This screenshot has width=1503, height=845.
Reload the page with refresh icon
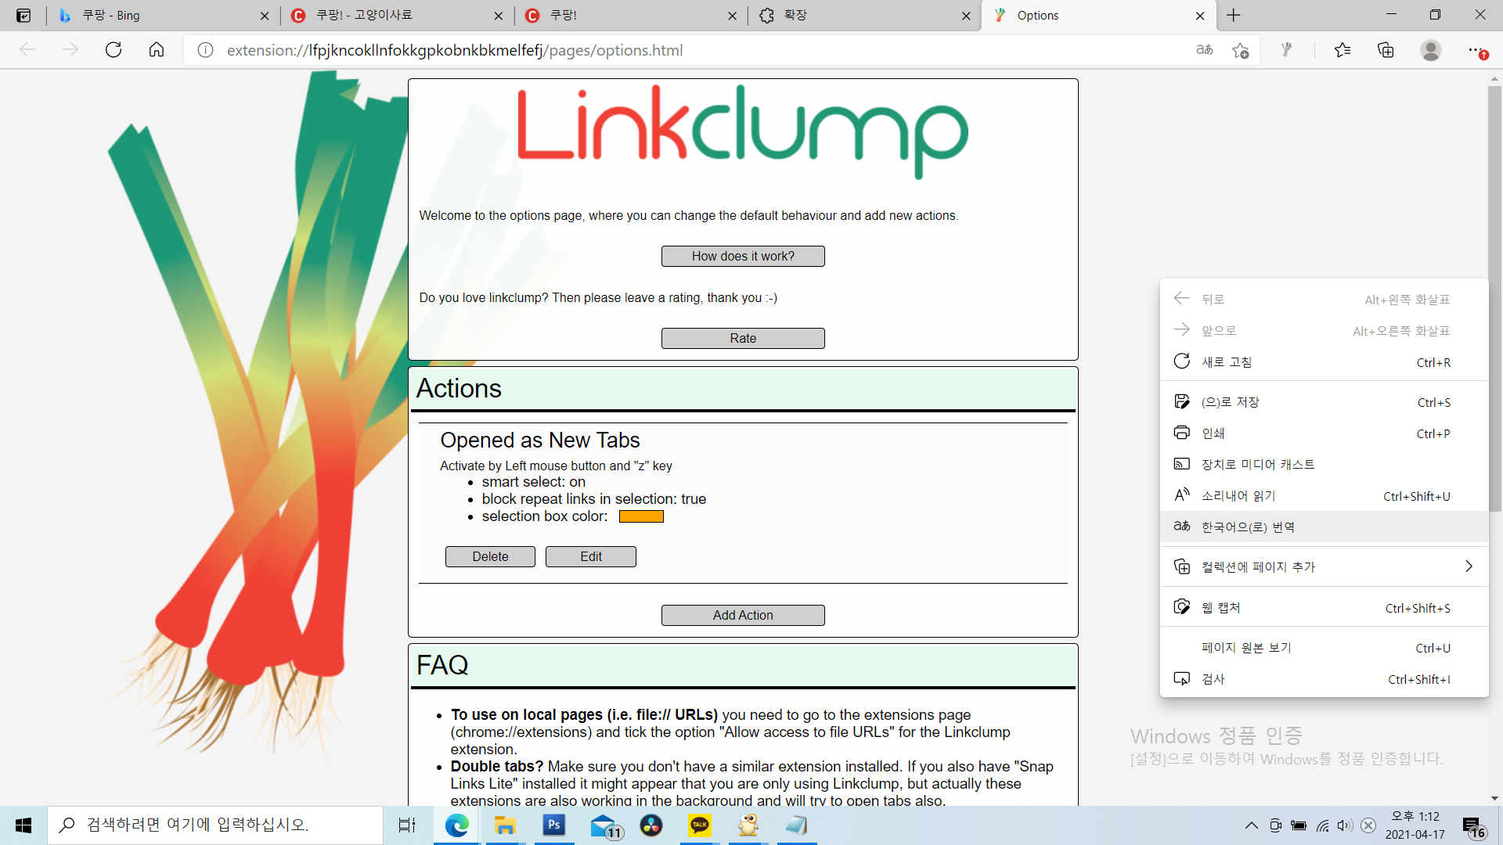(114, 50)
